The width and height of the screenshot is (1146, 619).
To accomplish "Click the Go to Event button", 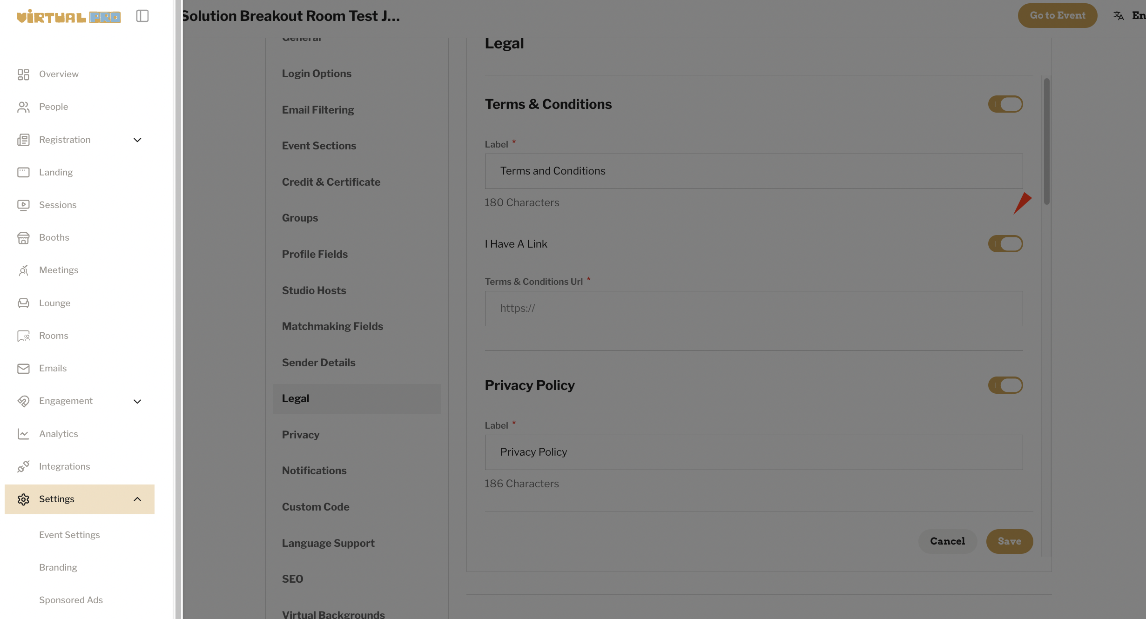I will click(x=1058, y=15).
